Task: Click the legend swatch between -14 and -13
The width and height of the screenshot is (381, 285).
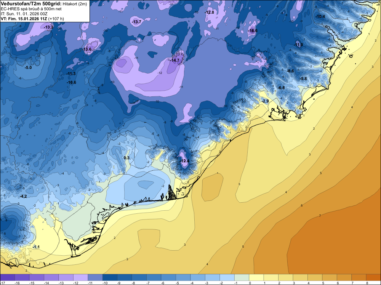Action: [x=51, y=277]
